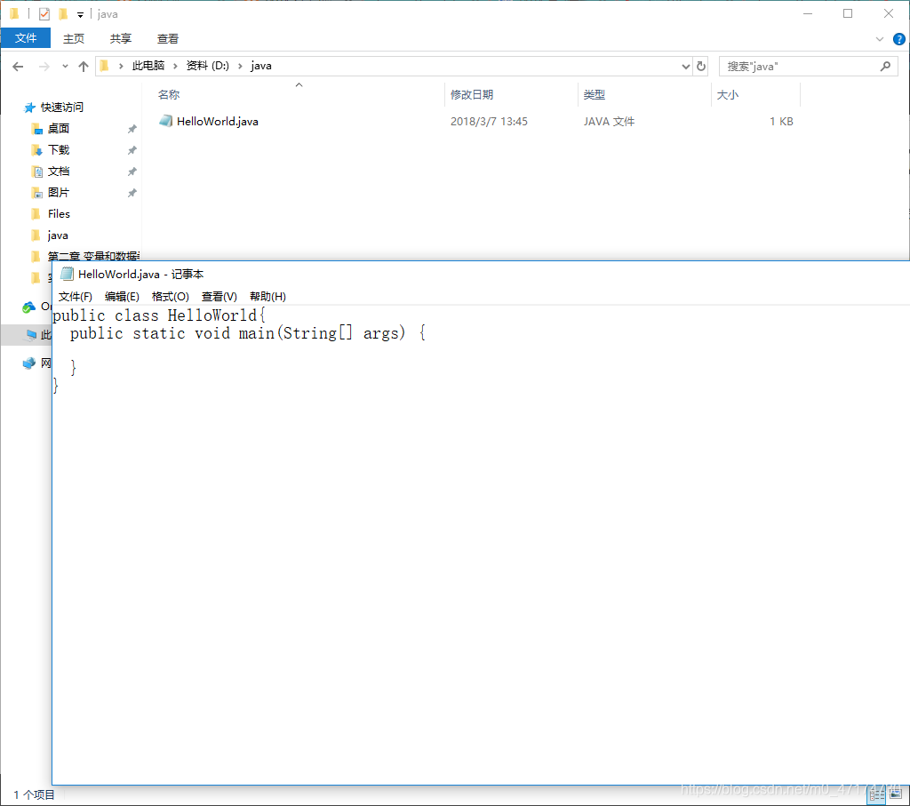This screenshot has width=910, height=806.
Task: Open the Explorer help question mark
Action: point(899,39)
